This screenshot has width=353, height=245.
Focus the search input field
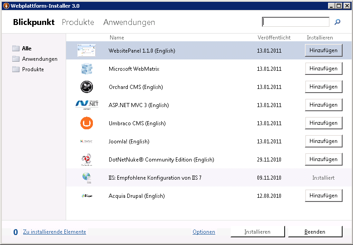(x=295, y=22)
